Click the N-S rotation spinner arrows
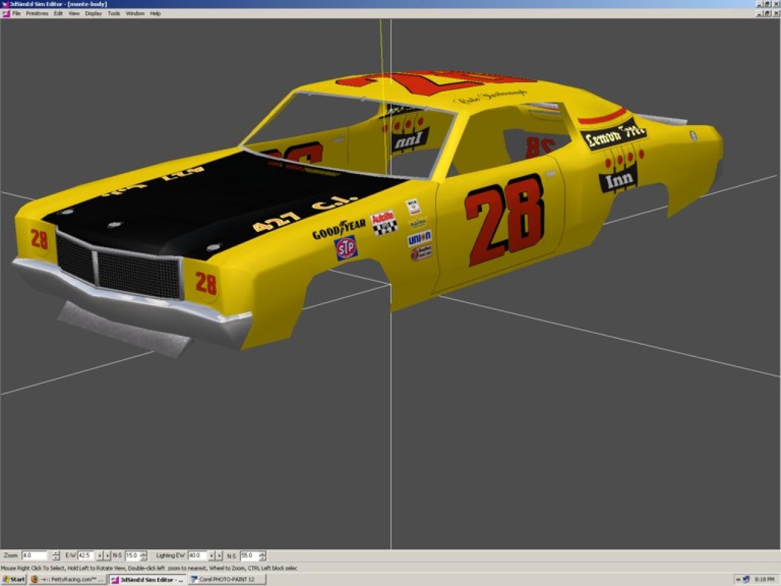 (x=143, y=555)
